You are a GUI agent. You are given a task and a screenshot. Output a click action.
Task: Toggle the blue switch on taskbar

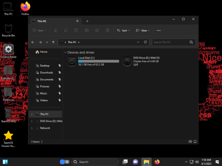[64, 162]
